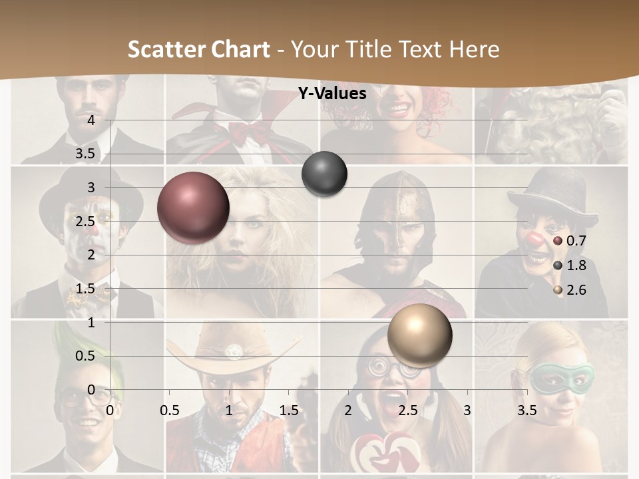Click the x-axis label 2.5
639x479 pixels.
408,411
